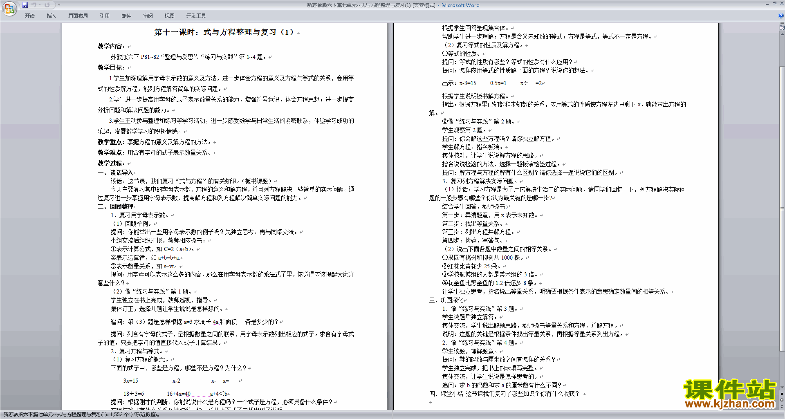The width and height of the screenshot is (785, 419).
Task: Click the 教学过程 heading
Action: click(x=111, y=163)
